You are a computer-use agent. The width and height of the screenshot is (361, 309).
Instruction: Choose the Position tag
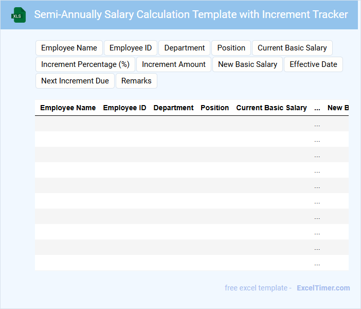(x=231, y=48)
